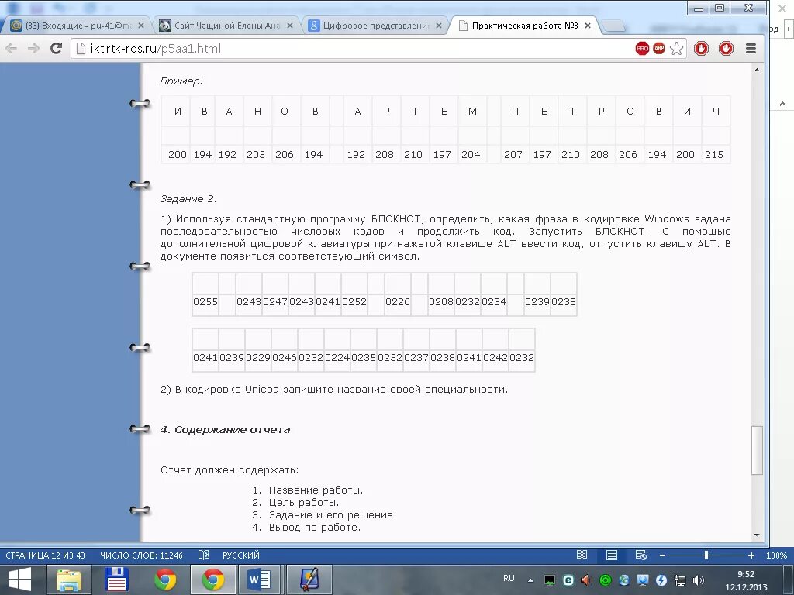Open a new browser tab
This screenshot has width=794, height=595.
coord(614,27)
